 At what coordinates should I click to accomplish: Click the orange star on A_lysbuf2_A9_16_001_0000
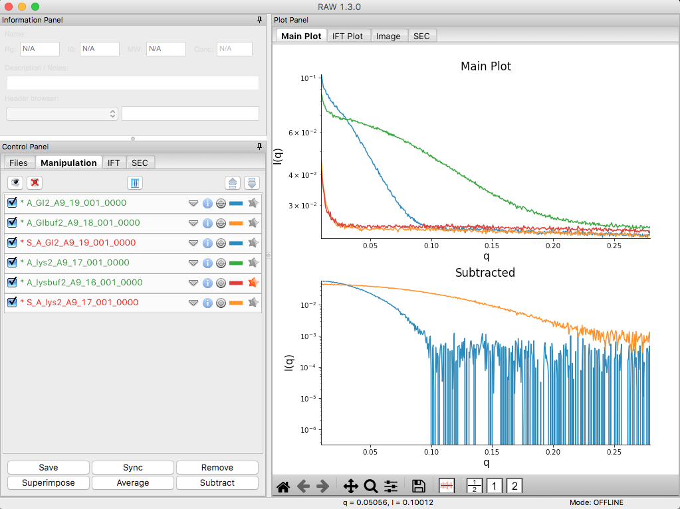[x=253, y=283]
